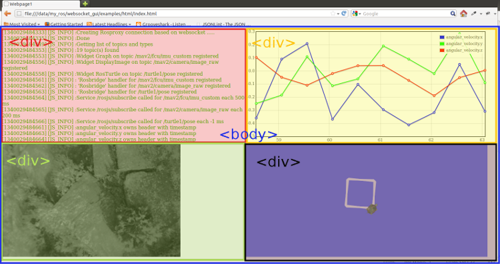Click the Getting Started bookmark
Viewport: 500px width, 264px height.
click(x=64, y=24)
